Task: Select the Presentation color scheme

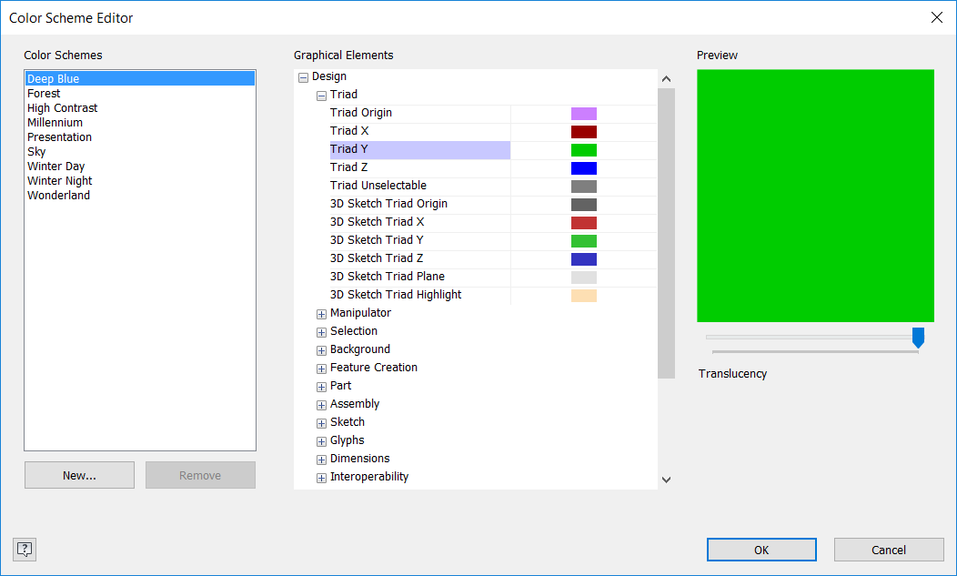Action: click(x=140, y=137)
